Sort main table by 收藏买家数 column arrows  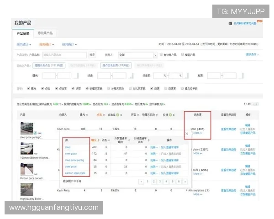click(x=157, y=115)
